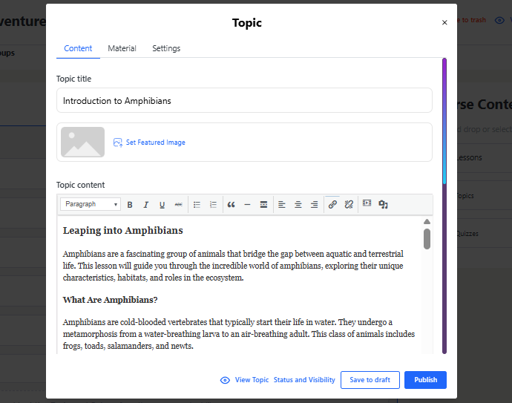Viewport: 512px width, 403px height.
Task: Insert a bulleted list
Action: [x=197, y=204]
